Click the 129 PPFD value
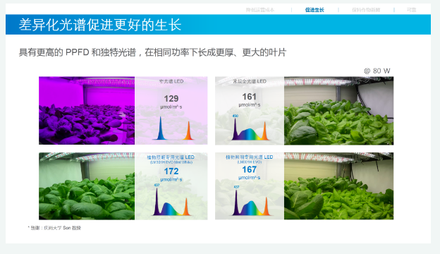Viewport: 440px width, 254px height. pyautogui.click(x=171, y=99)
